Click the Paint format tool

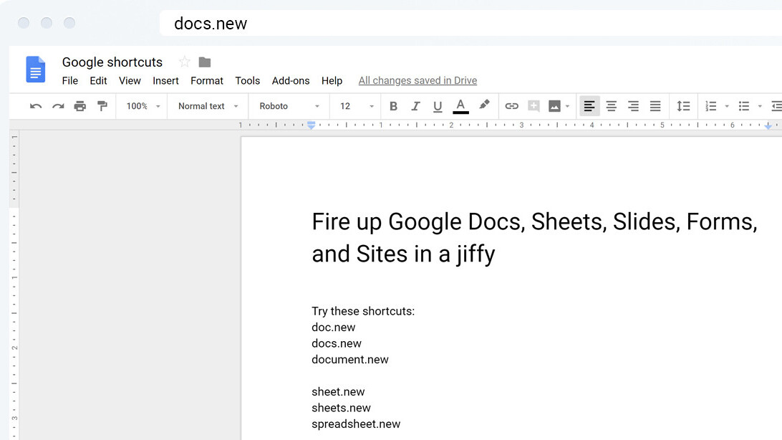(x=102, y=105)
